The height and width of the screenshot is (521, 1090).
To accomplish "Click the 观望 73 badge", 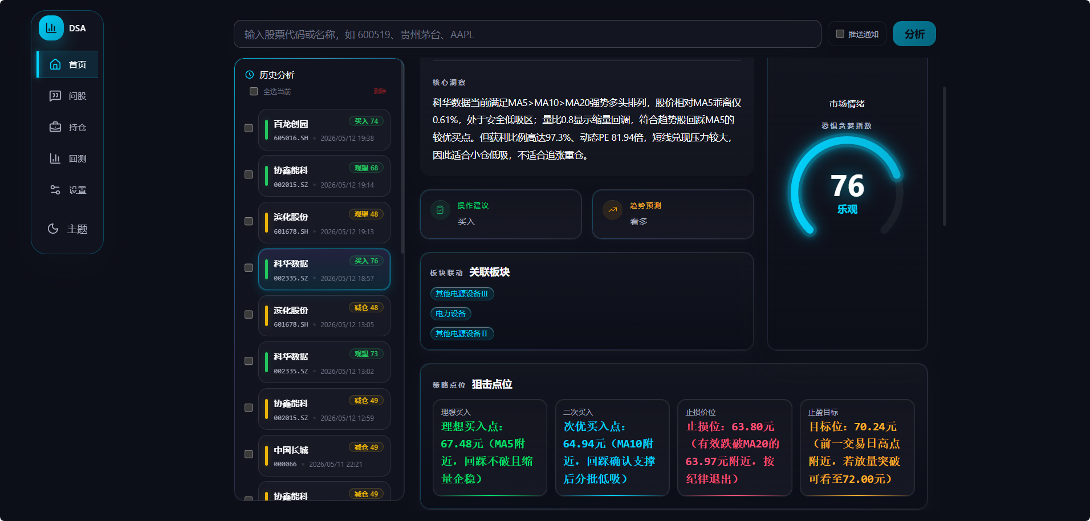I will click(366, 353).
